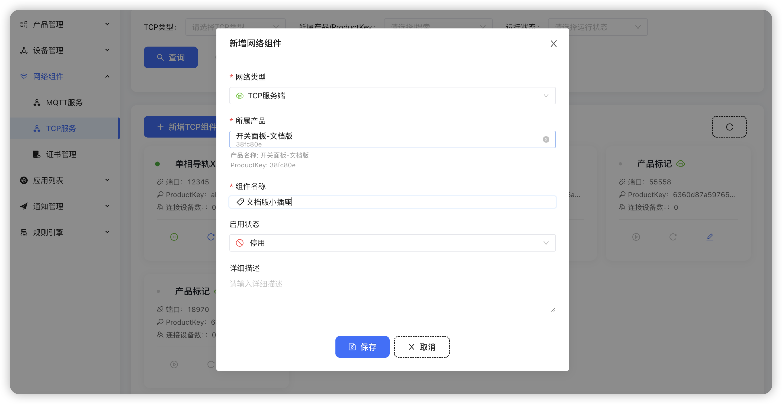Open 证书管理 in the sidebar
This screenshot has width=782, height=404.
pos(61,154)
